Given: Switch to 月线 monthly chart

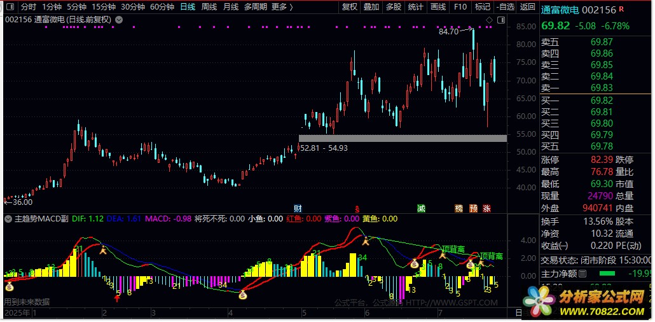Looking at the screenshot, I should pyautogui.click(x=231, y=7).
